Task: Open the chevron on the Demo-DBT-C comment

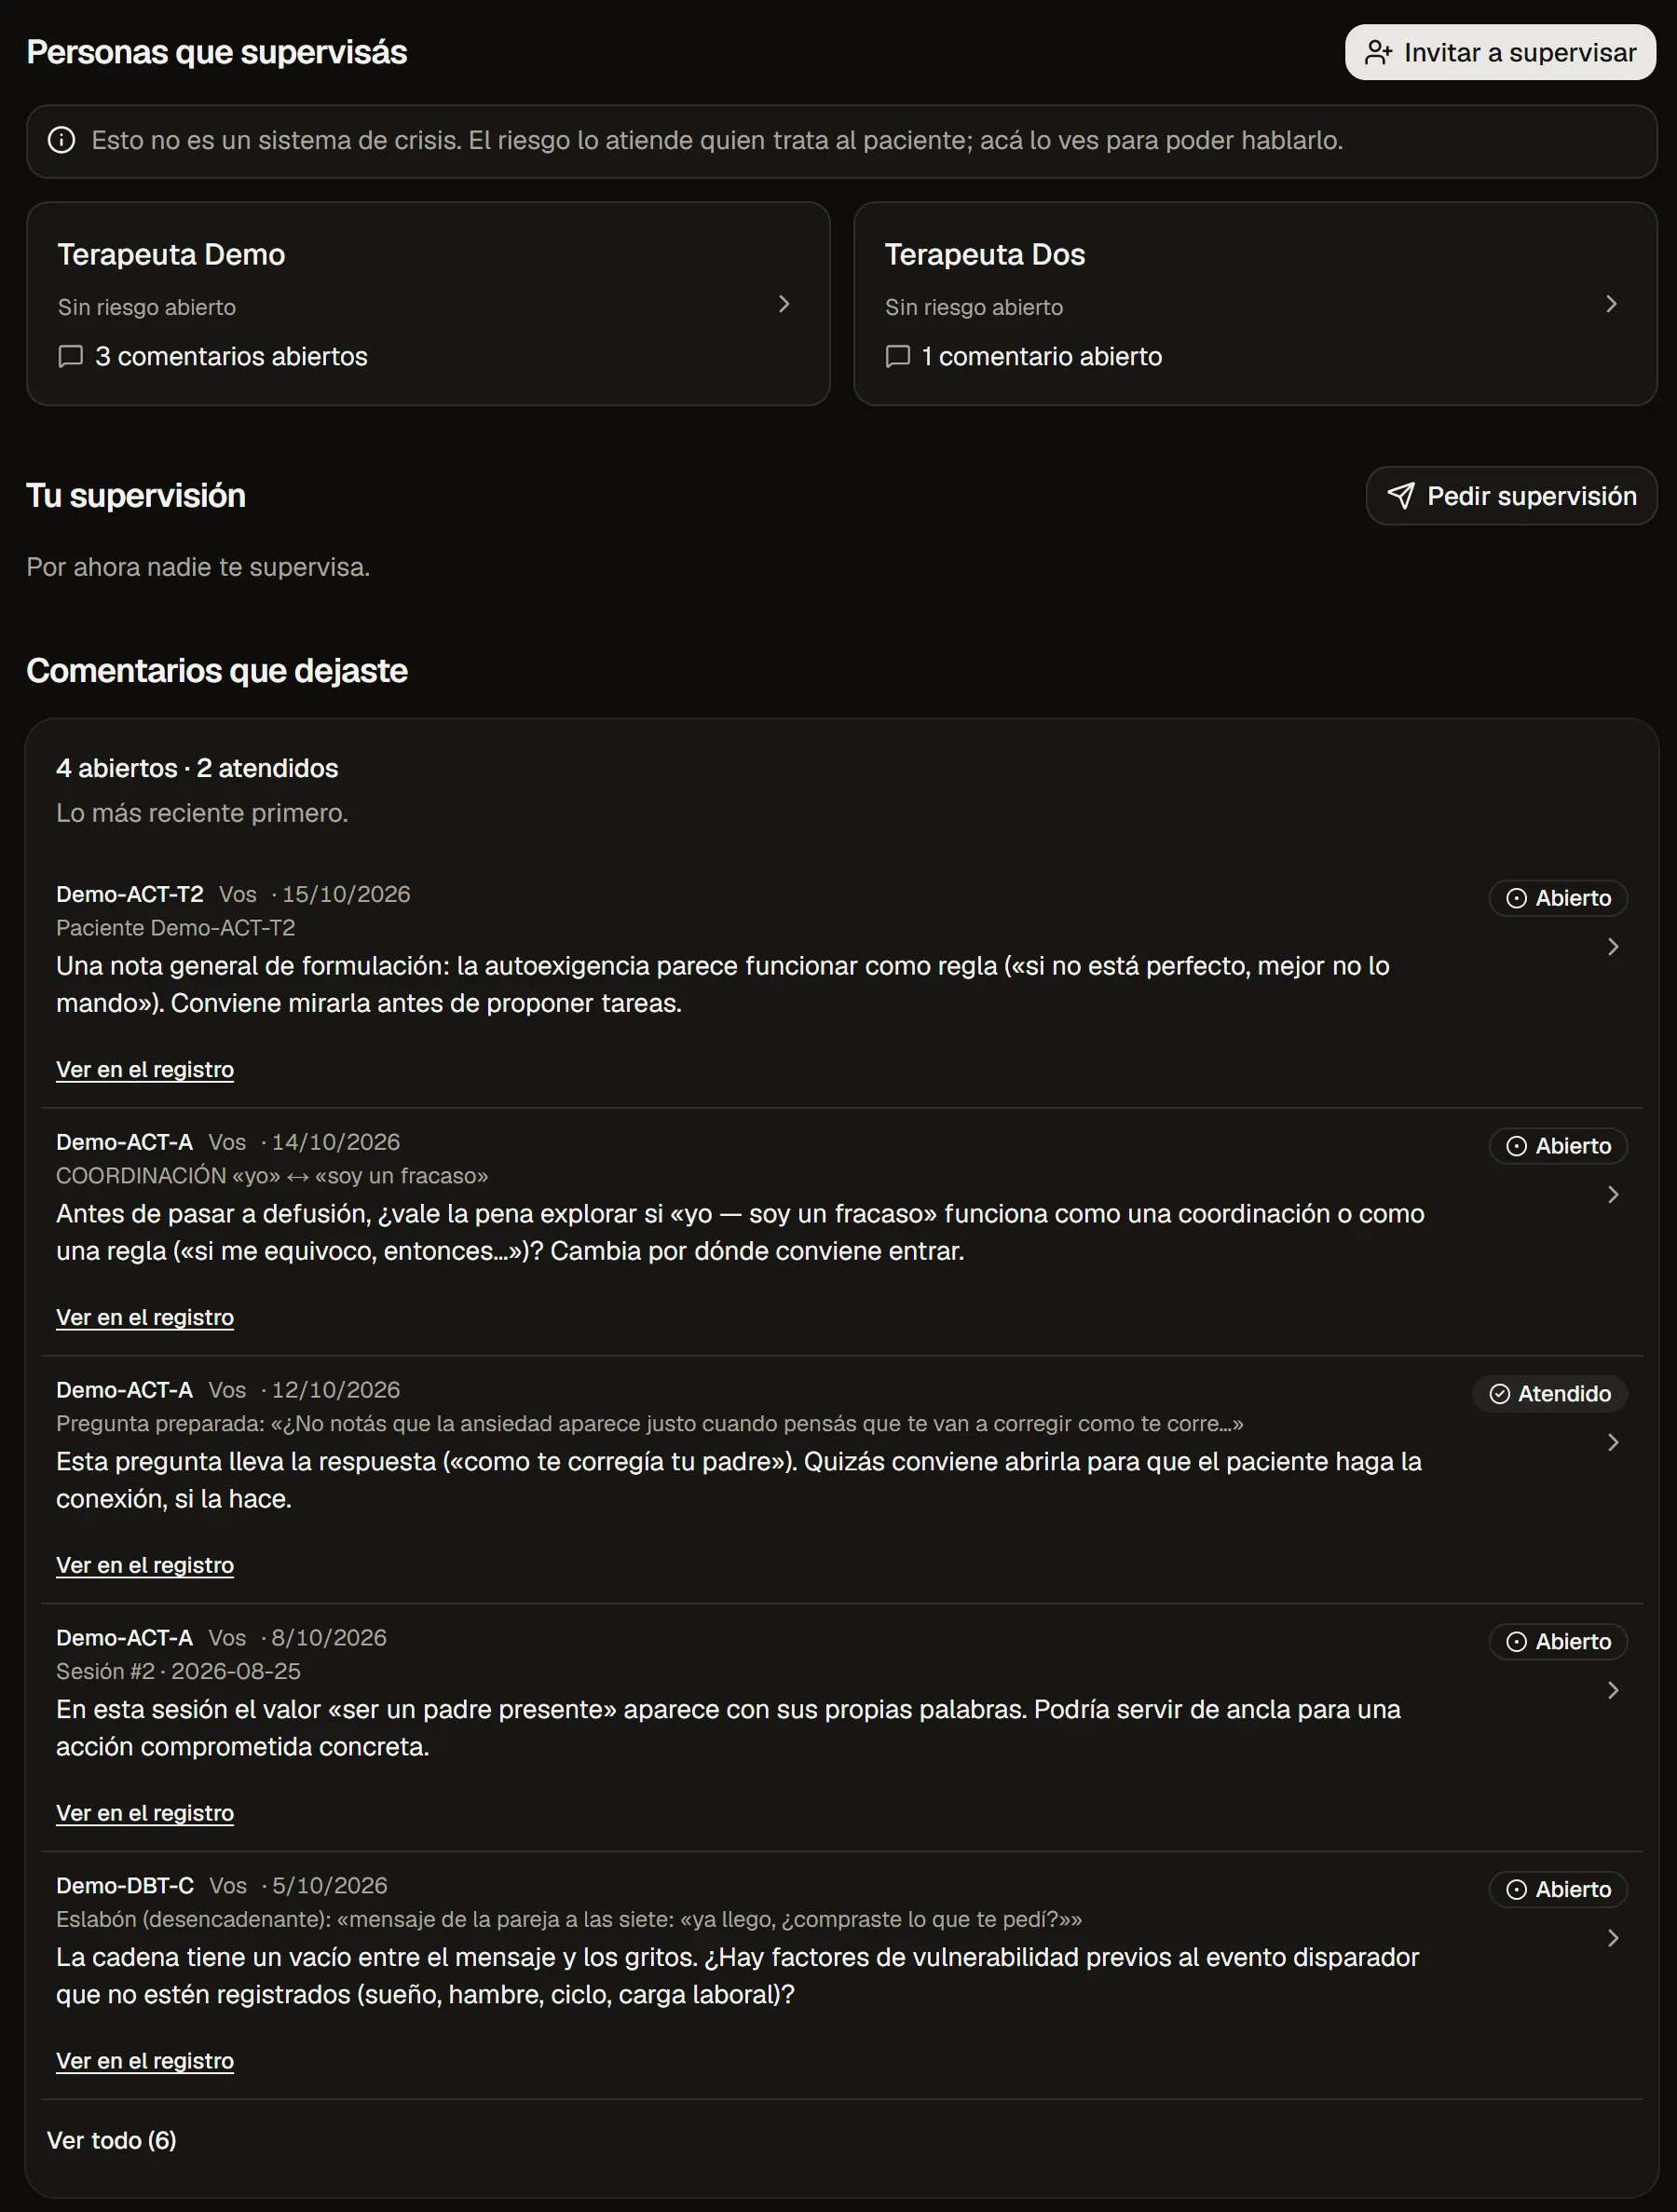Action: coord(1612,1939)
